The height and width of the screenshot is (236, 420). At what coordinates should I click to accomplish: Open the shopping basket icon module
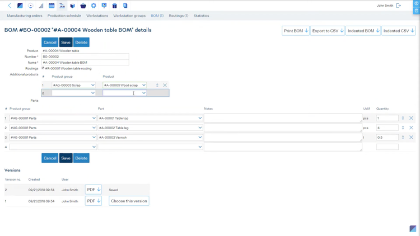point(83,6)
